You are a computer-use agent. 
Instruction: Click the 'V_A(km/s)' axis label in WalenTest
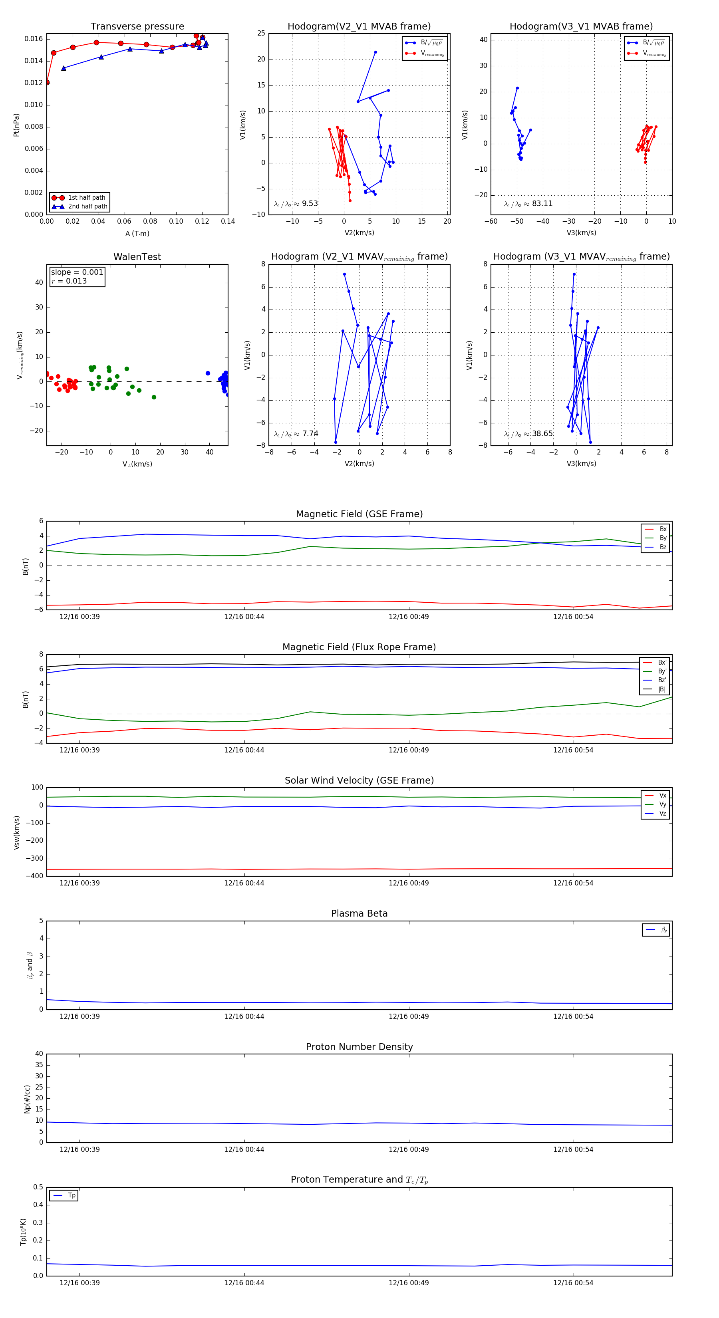click(x=137, y=464)
